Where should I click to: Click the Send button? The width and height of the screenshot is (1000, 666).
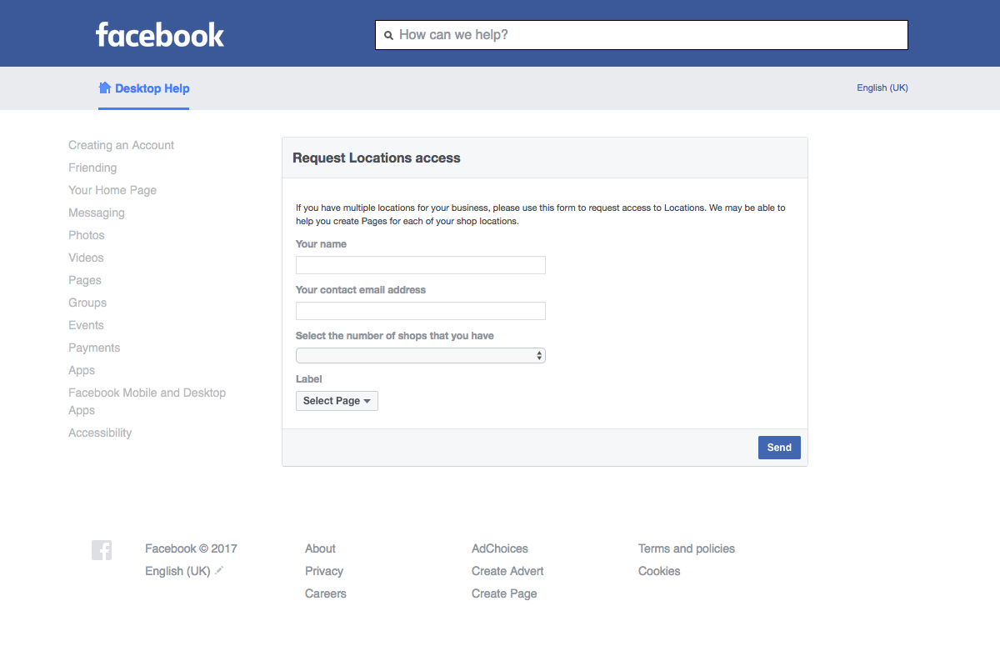[x=779, y=448]
